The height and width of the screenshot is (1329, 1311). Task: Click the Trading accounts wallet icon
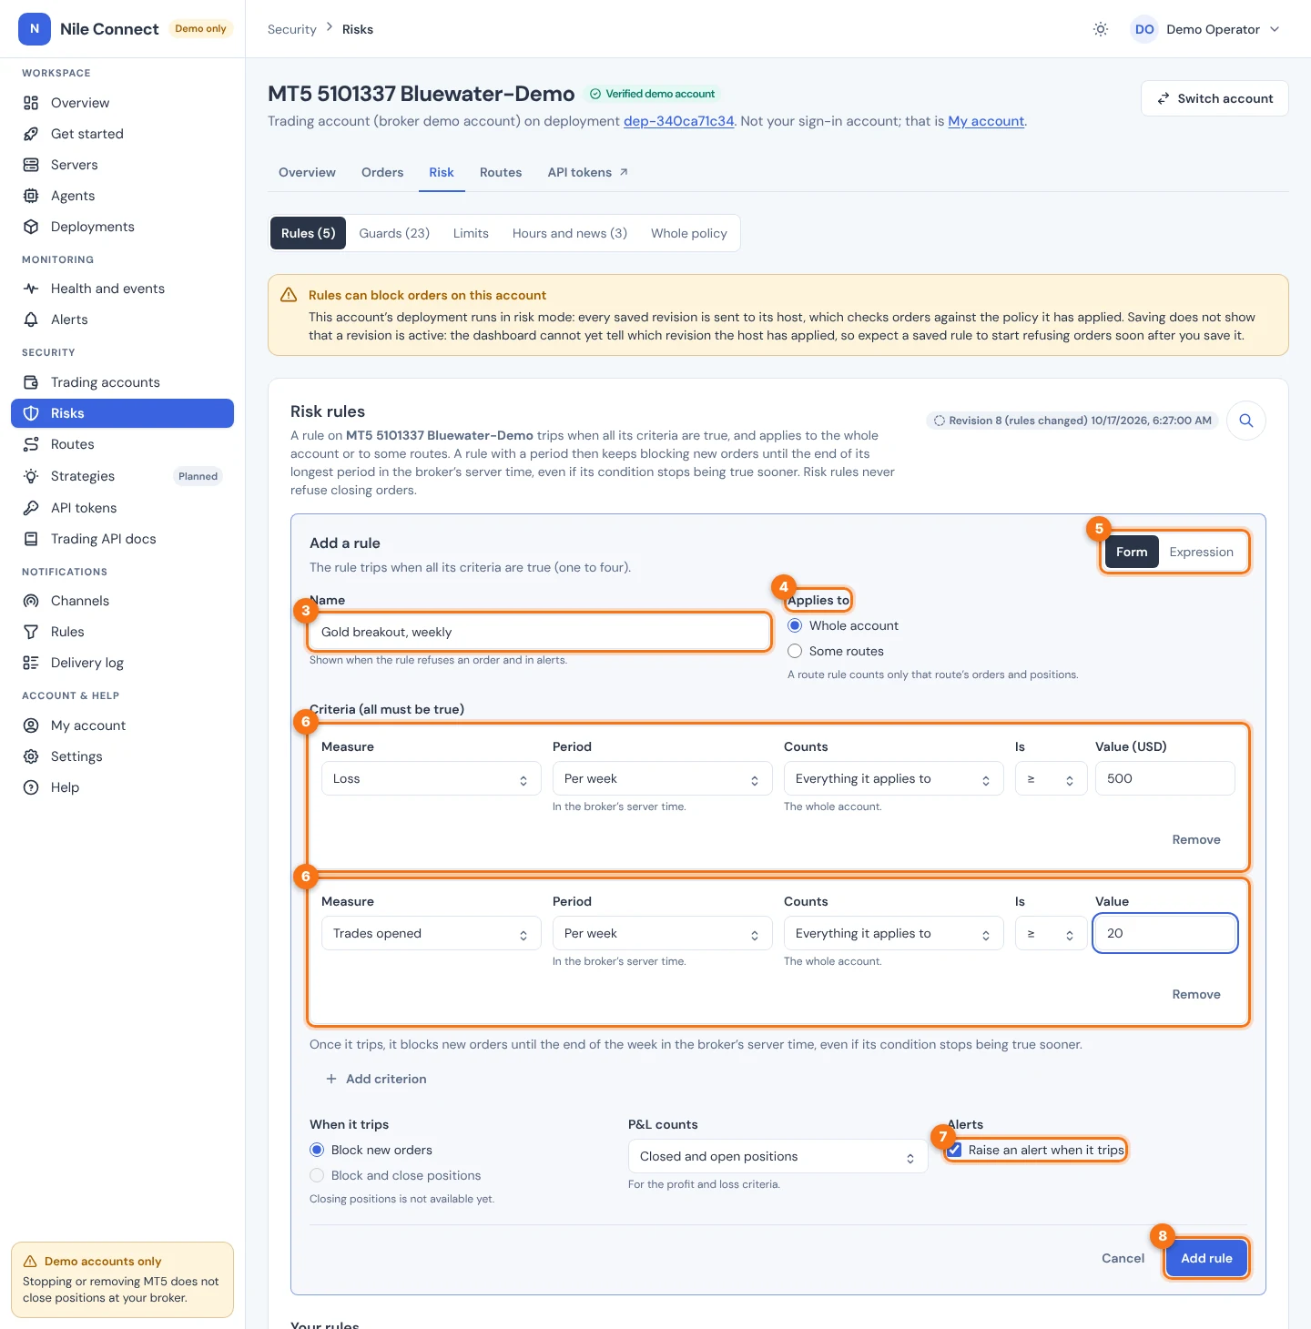(x=31, y=382)
